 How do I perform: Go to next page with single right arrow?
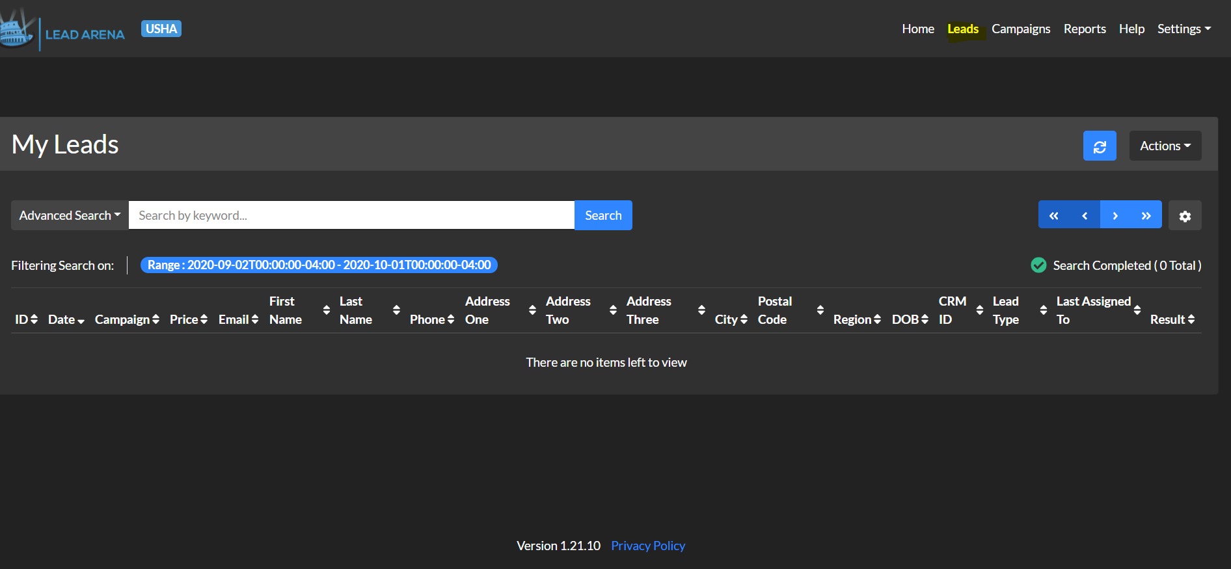click(1115, 215)
